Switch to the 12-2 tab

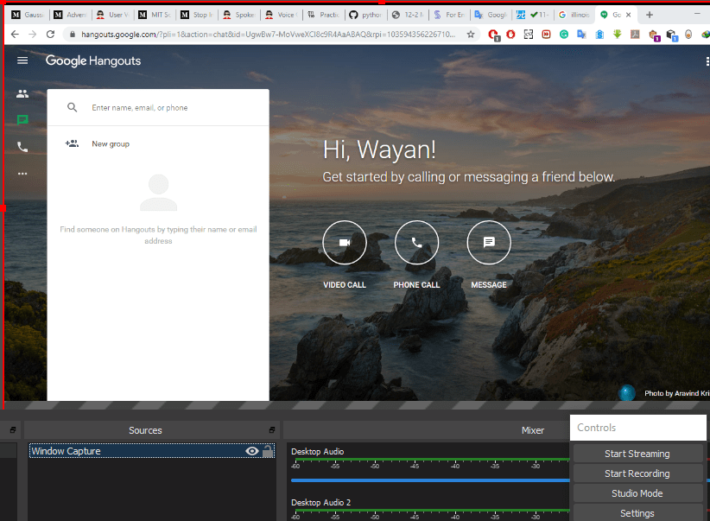(x=408, y=15)
